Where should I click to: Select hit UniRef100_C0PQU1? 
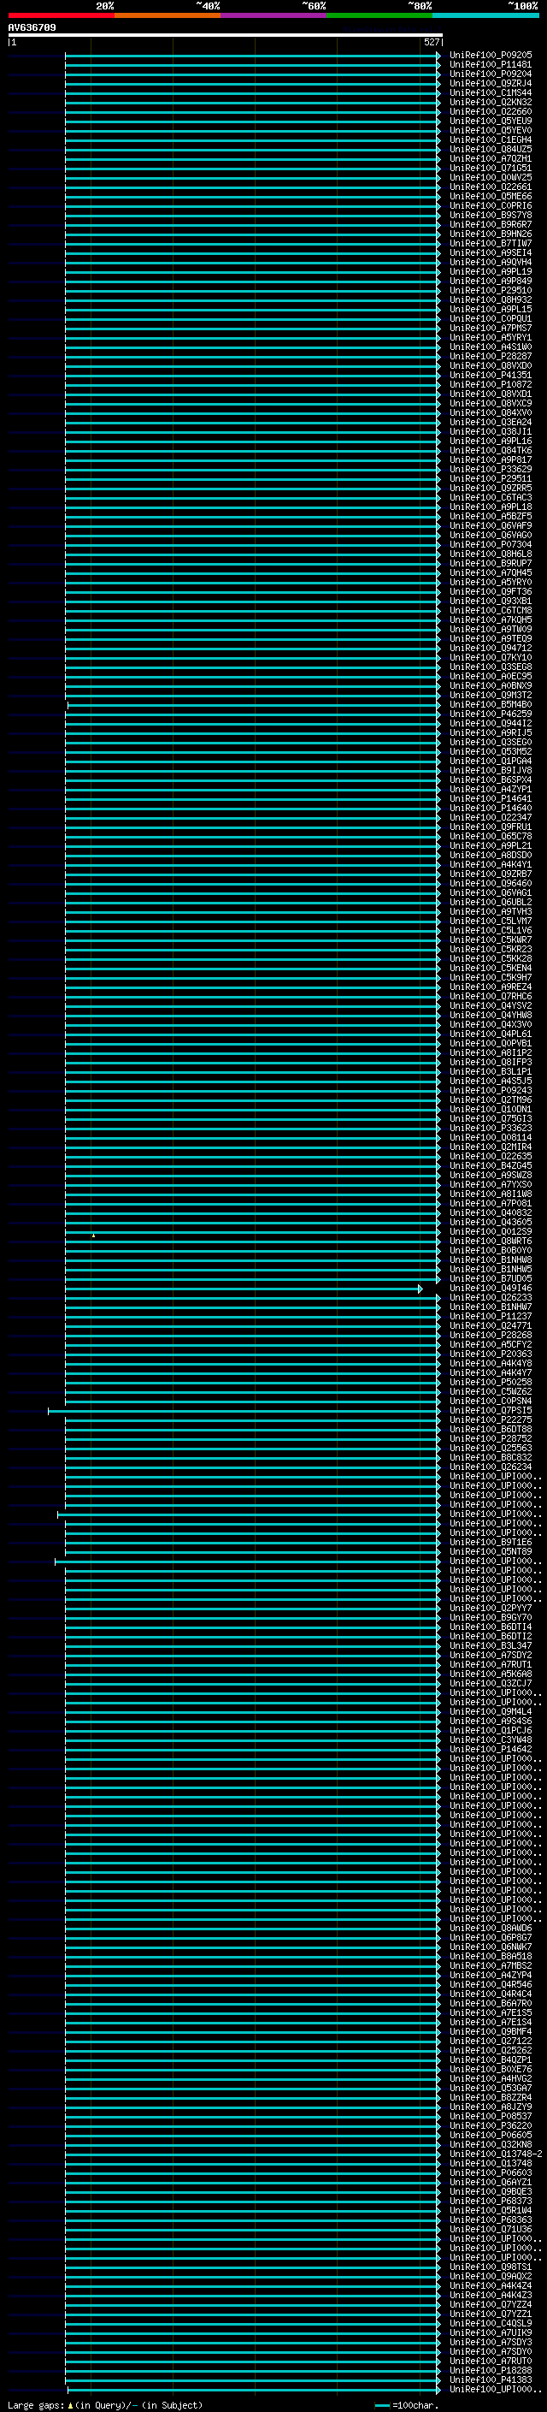click(490, 319)
